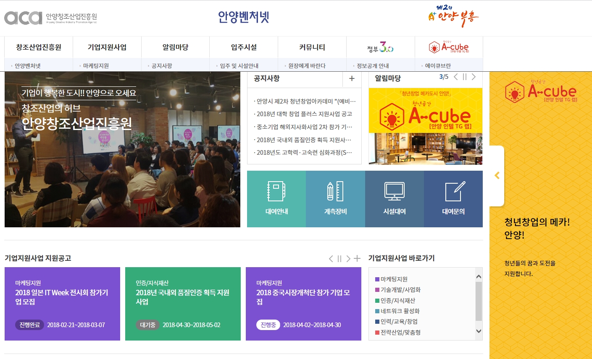
Task: Open the 입주시설 menu
Action: click(244, 47)
